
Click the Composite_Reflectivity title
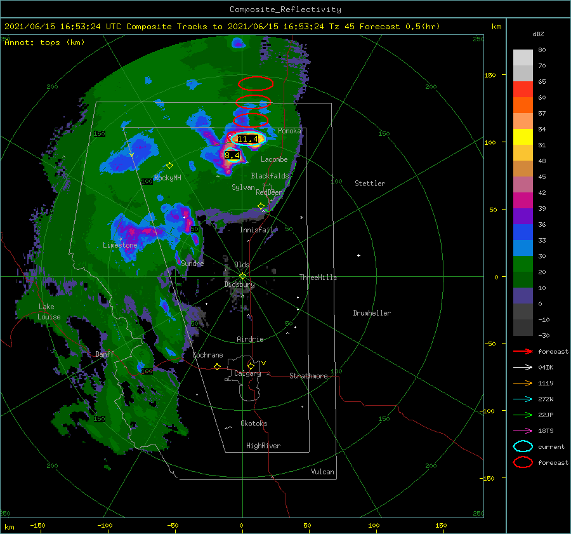tap(285, 10)
